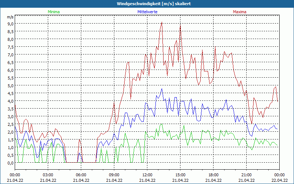The width and height of the screenshot is (294, 184).
Task: Click the 3,5 y-axis value
Action: (10, 109)
